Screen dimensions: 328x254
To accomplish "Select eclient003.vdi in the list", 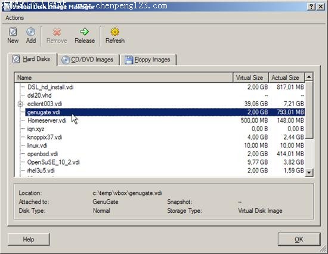I will coord(45,104).
